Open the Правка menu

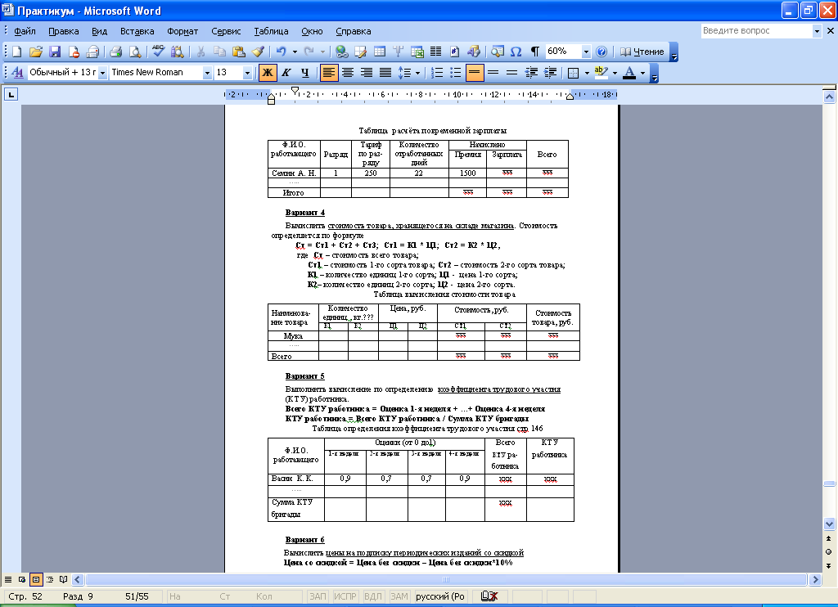coord(64,31)
